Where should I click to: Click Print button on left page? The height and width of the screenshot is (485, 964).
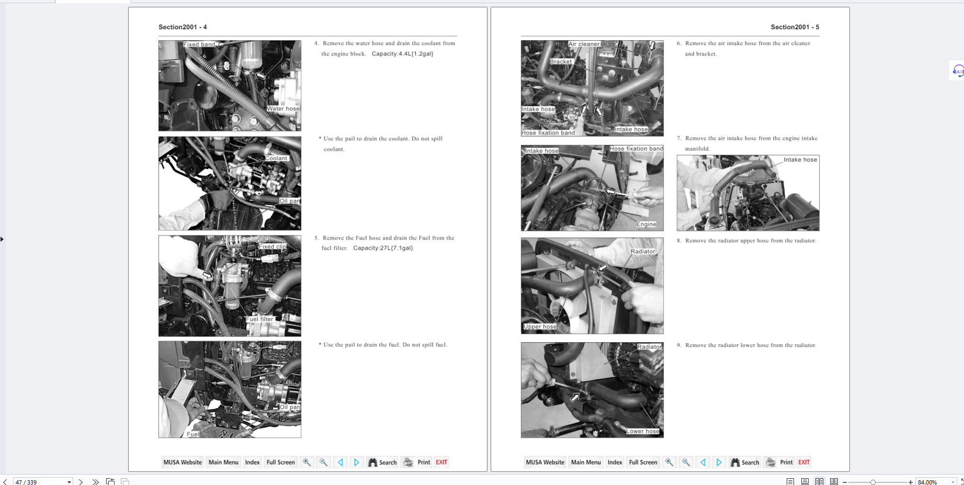(x=417, y=462)
